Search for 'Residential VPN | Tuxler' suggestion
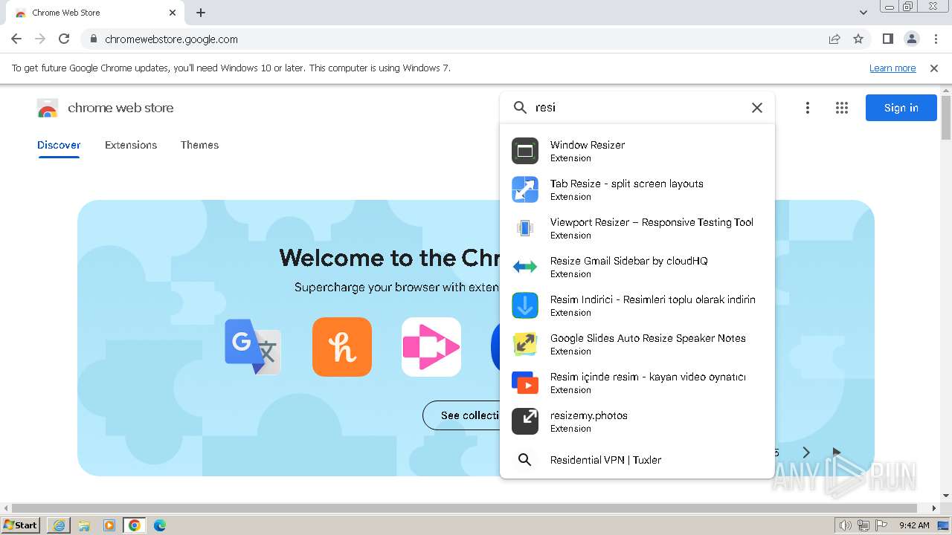The width and height of the screenshot is (952, 535). click(x=637, y=460)
